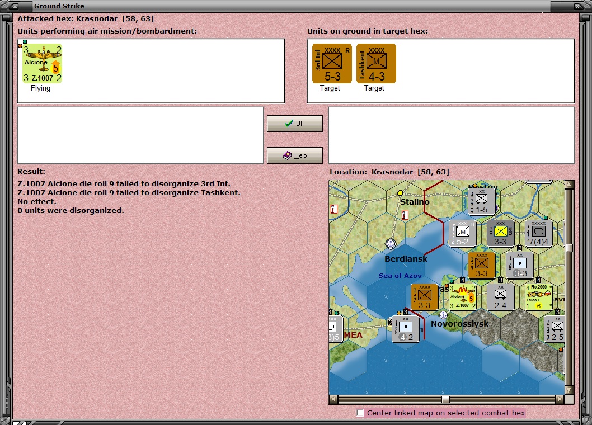The width and height of the screenshot is (592, 425).
Task: Click '0 units were disorganized.' result line
Action: click(x=71, y=211)
